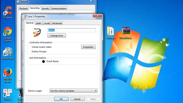Launch the Mozilla Firefox desktop icon
183x103 pixels.
(x=8, y=75)
